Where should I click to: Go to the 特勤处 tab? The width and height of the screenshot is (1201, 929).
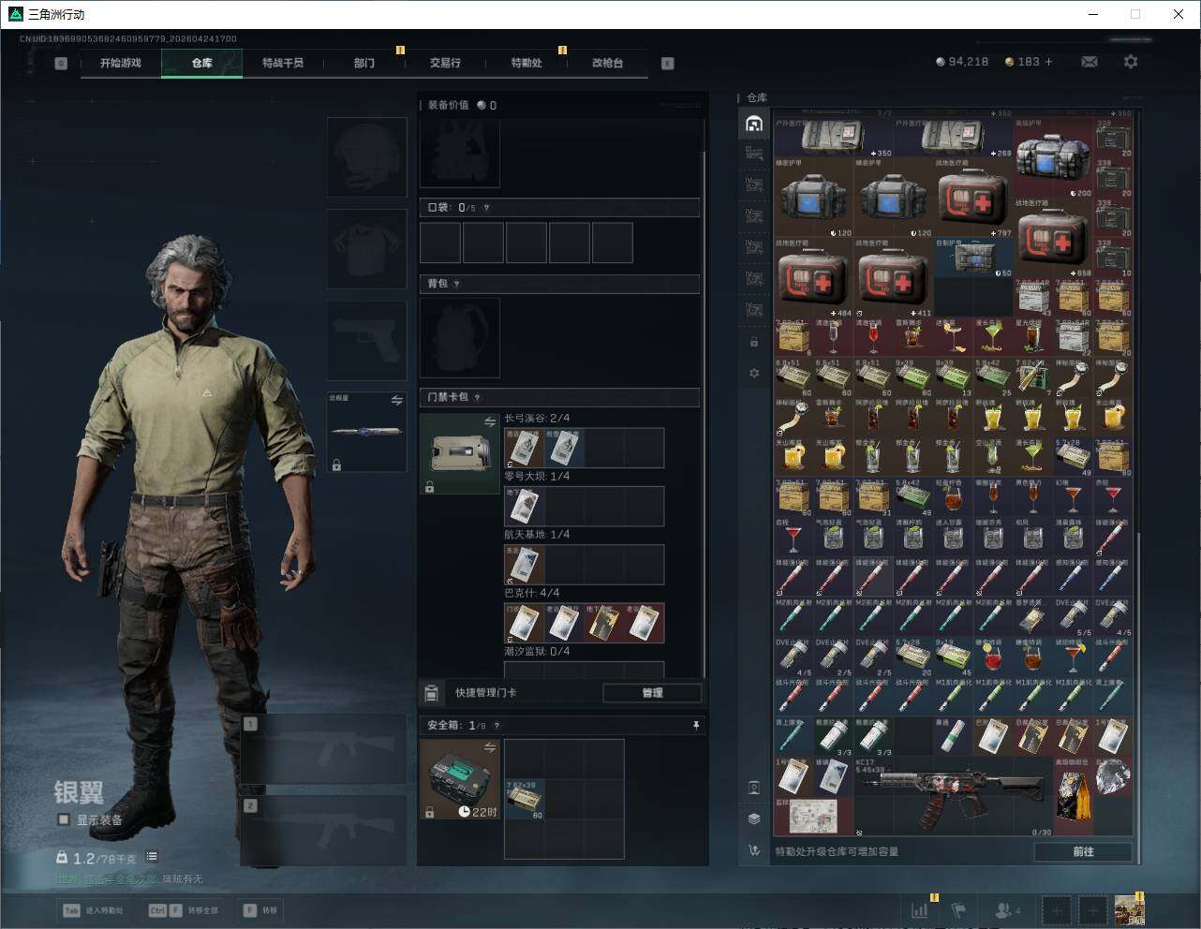point(526,63)
